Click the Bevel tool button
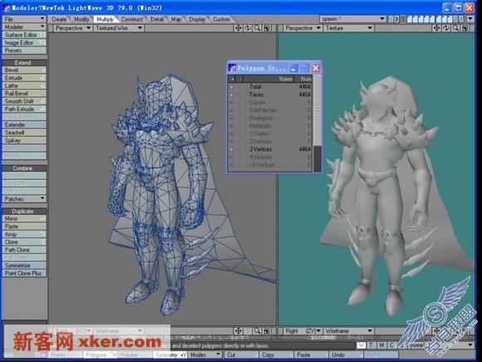 click(24, 70)
